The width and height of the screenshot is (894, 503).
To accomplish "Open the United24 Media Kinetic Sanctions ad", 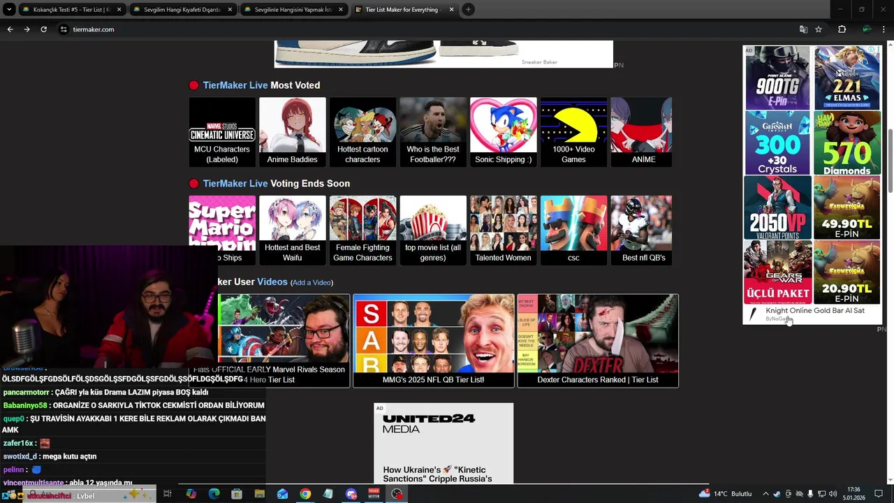I will [444, 443].
